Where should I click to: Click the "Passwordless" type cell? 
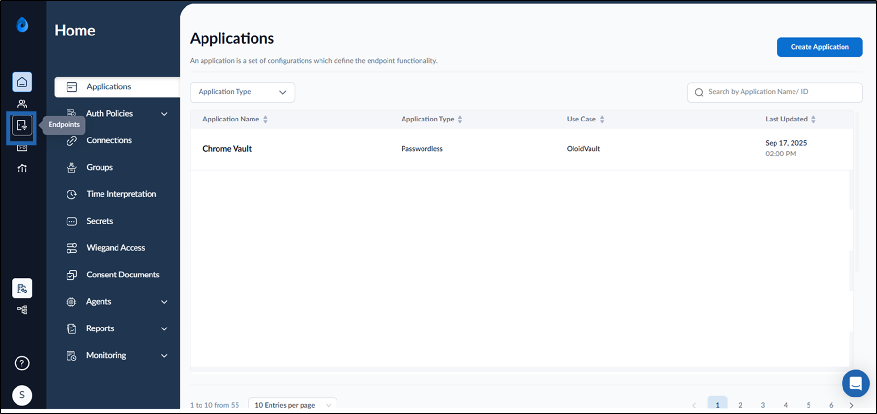422,149
